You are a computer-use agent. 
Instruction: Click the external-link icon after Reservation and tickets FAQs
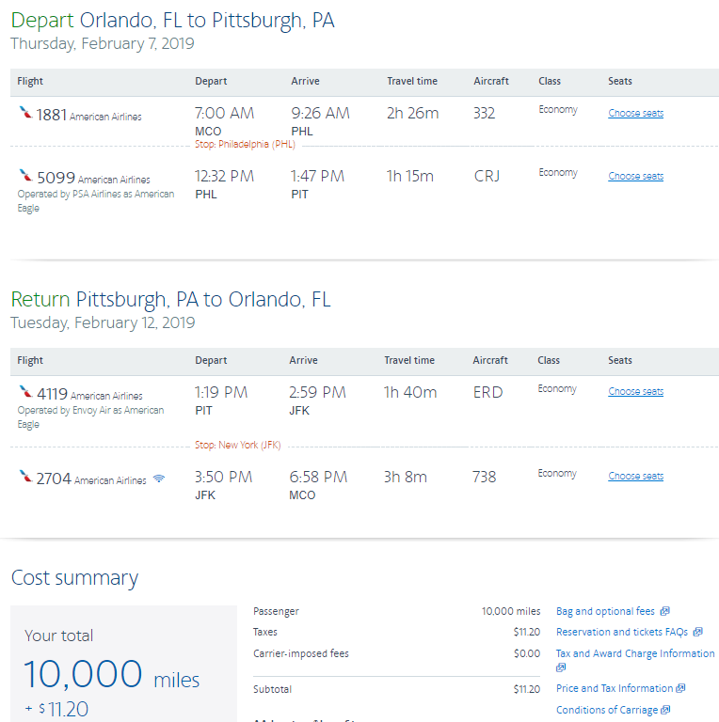tap(697, 632)
